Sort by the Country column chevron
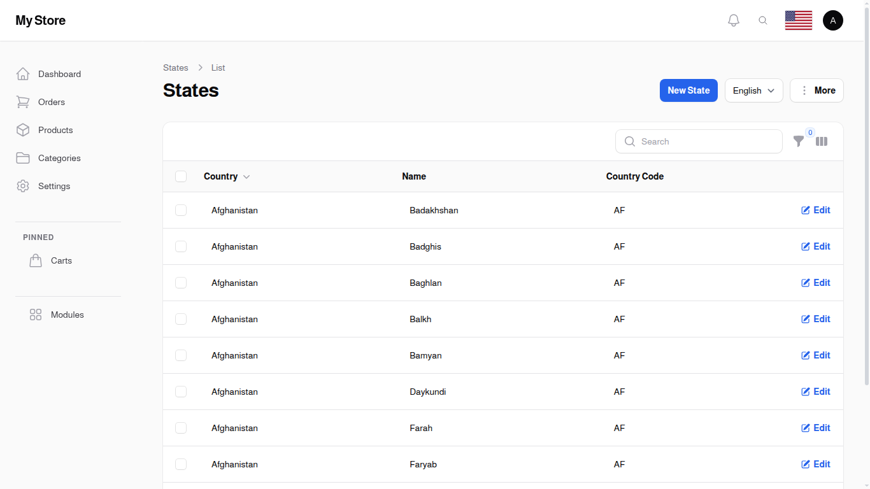The image size is (870, 489). [246, 176]
